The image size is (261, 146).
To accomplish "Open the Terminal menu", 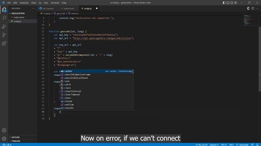I will (x=55, y=3).
